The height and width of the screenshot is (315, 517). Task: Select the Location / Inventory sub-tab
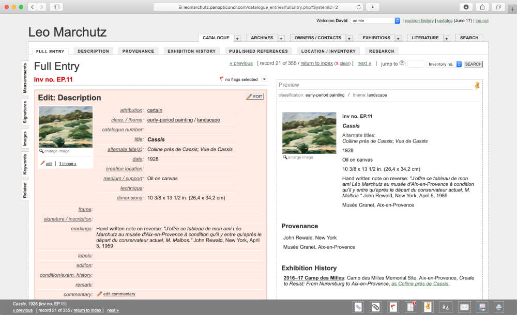point(328,51)
